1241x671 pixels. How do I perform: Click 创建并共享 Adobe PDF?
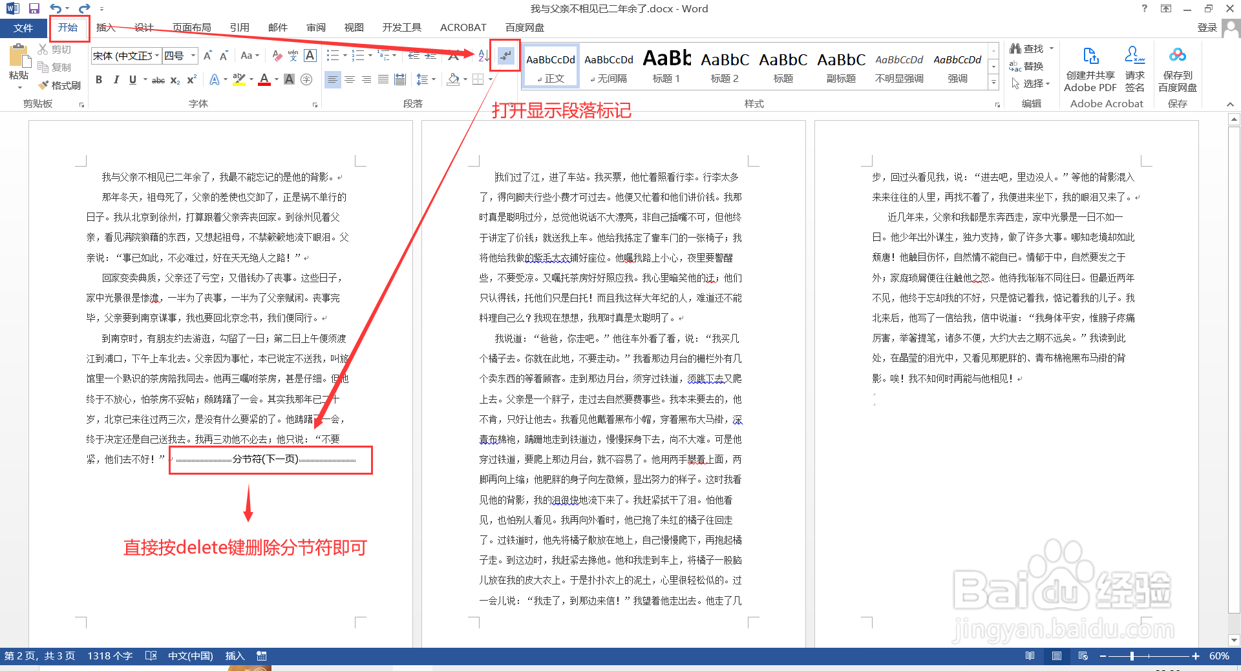pos(1090,67)
